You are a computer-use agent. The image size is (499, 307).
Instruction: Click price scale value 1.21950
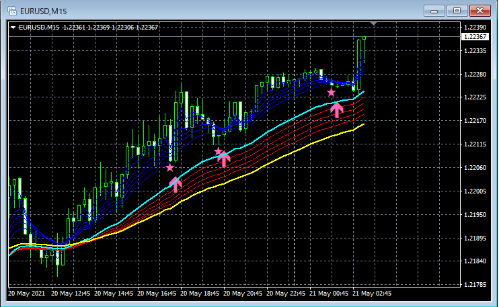point(475,215)
